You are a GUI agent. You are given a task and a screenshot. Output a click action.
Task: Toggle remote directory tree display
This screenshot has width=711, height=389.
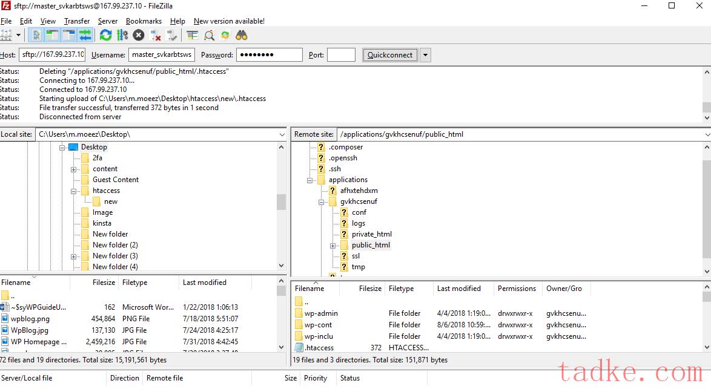(68, 35)
